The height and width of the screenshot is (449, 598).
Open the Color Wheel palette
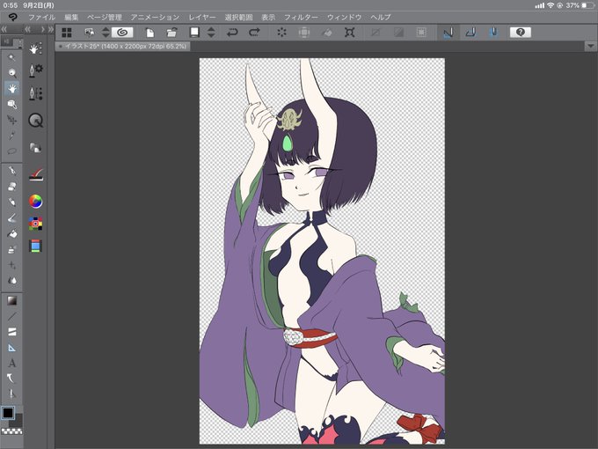(x=35, y=202)
